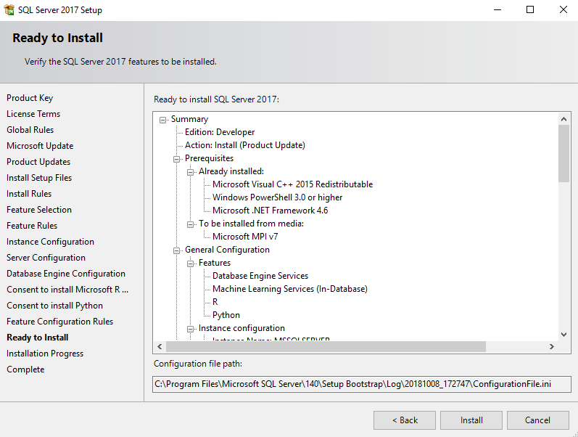Select Database Engine Services tree item
This screenshot has height=437, width=578.
pos(260,276)
